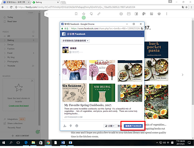Open Integrations in the sidebar
194x148 pixels.
click(13, 119)
